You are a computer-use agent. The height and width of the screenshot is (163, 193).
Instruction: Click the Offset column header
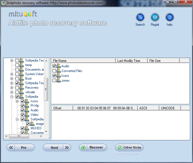coord(62,108)
